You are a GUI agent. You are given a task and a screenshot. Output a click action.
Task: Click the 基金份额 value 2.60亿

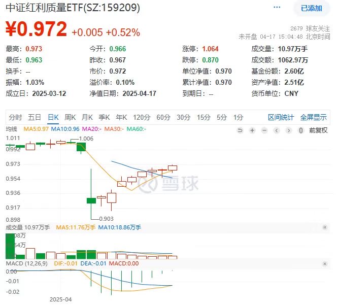pyautogui.click(x=294, y=71)
